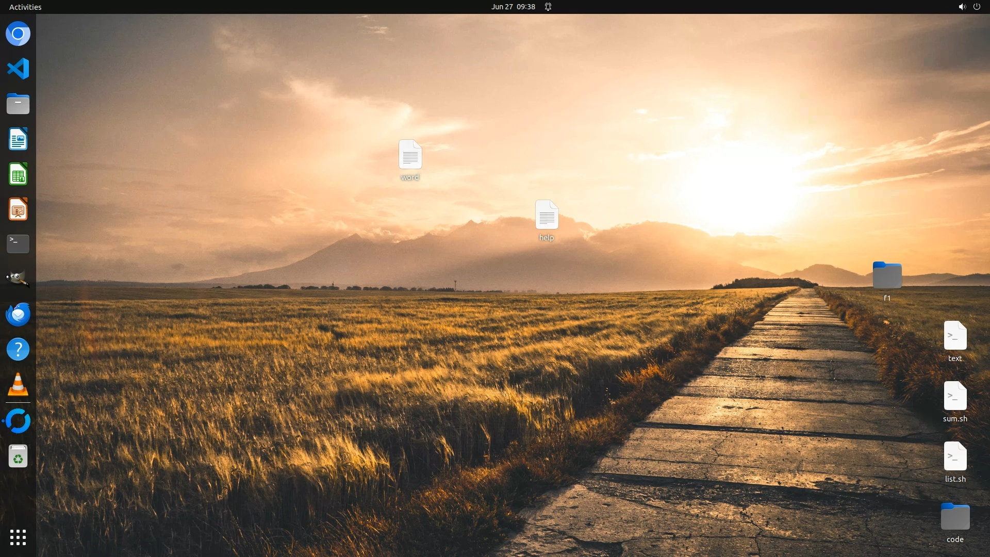The width and height of the screenshot is (990, 557).
Task: Open the Files manager dock icon
Action: click(18, 104)
